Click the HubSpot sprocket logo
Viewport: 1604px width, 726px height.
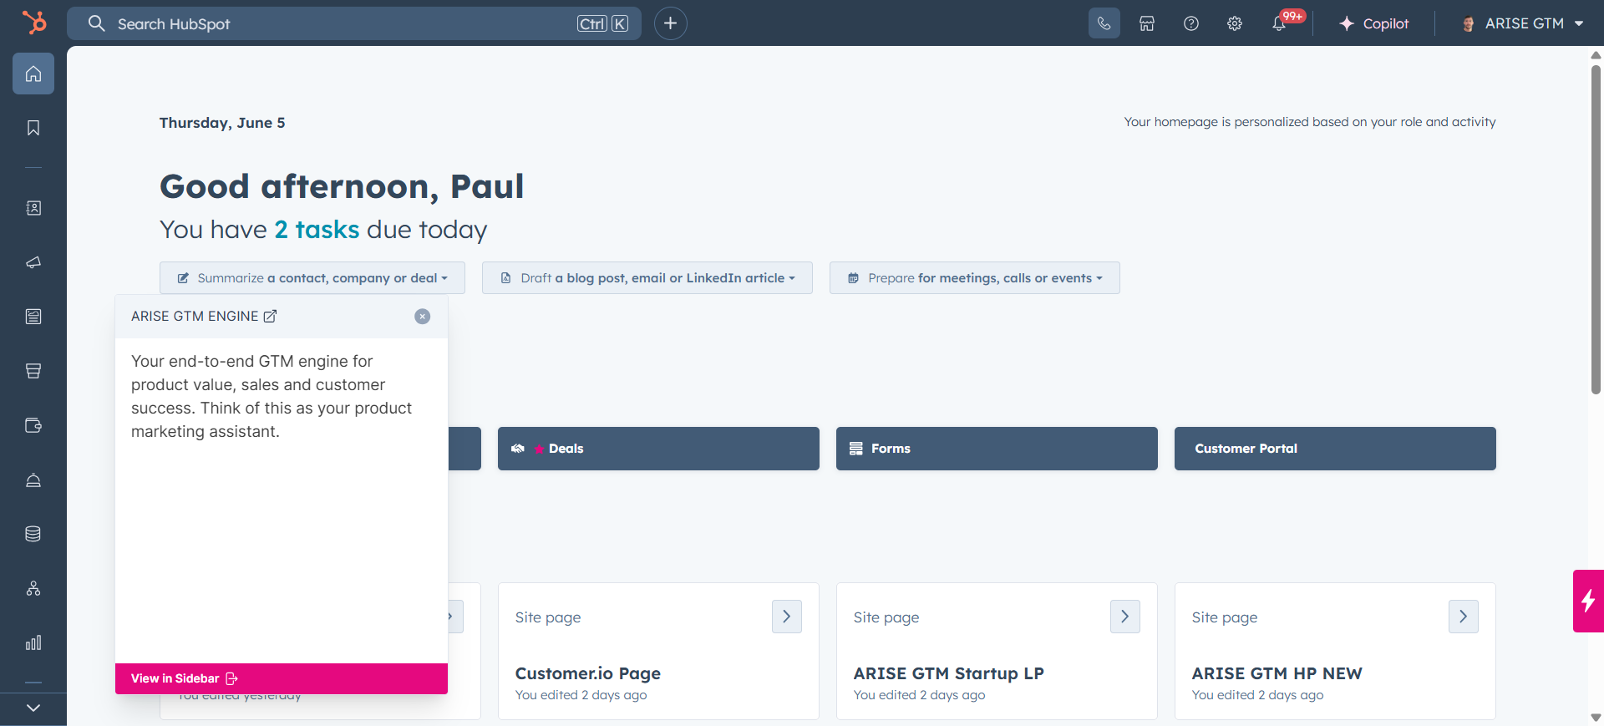[x=33, y=23]
